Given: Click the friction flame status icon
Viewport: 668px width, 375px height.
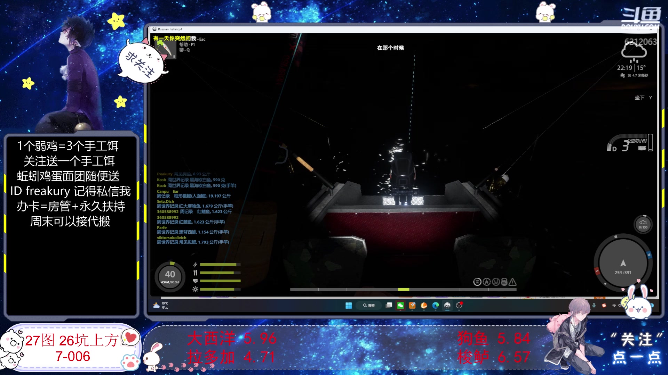Looking at the screenshot, I should point(486,282).
